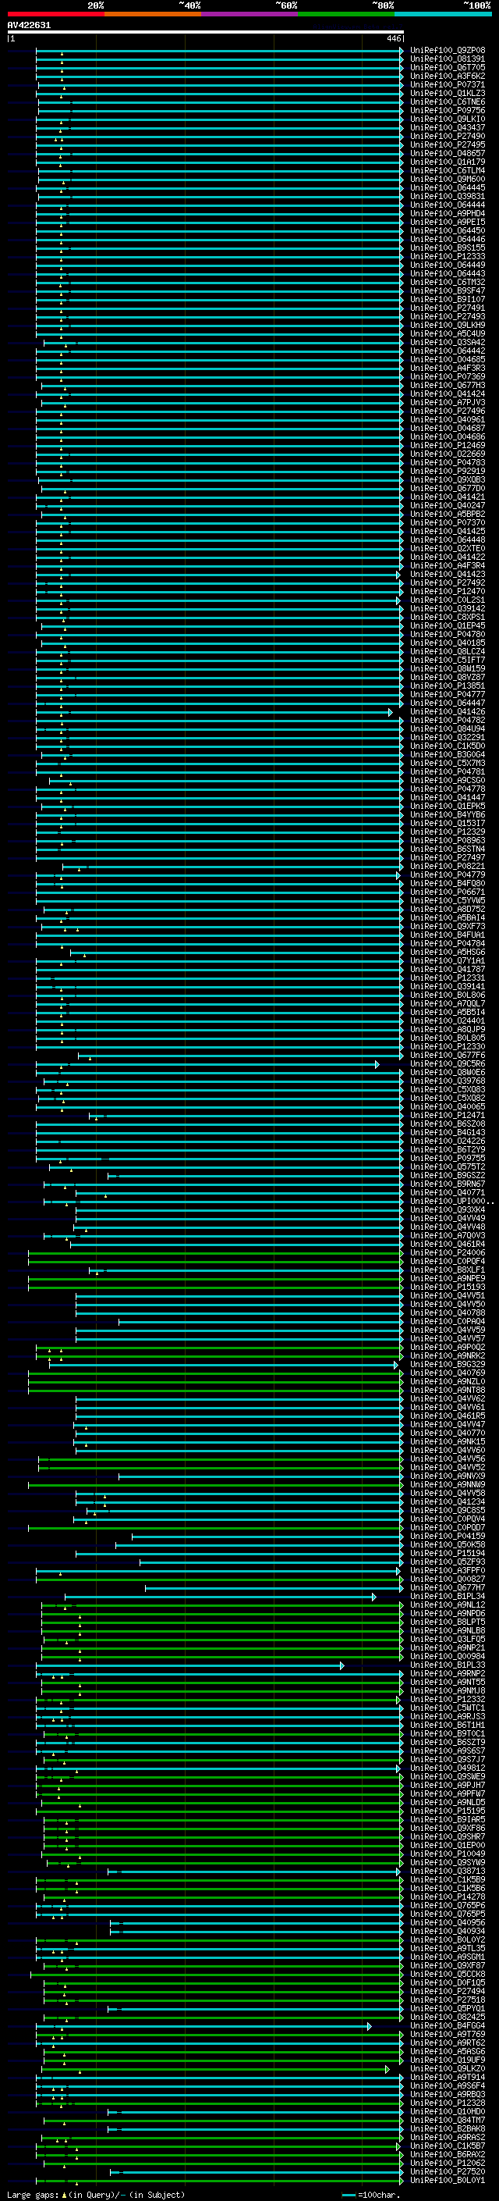Image resolution: width=499 pixels, height=2201 pixels.
Task: Select the UniRef100_C6TNE6 label
Action: click(447, 102)
